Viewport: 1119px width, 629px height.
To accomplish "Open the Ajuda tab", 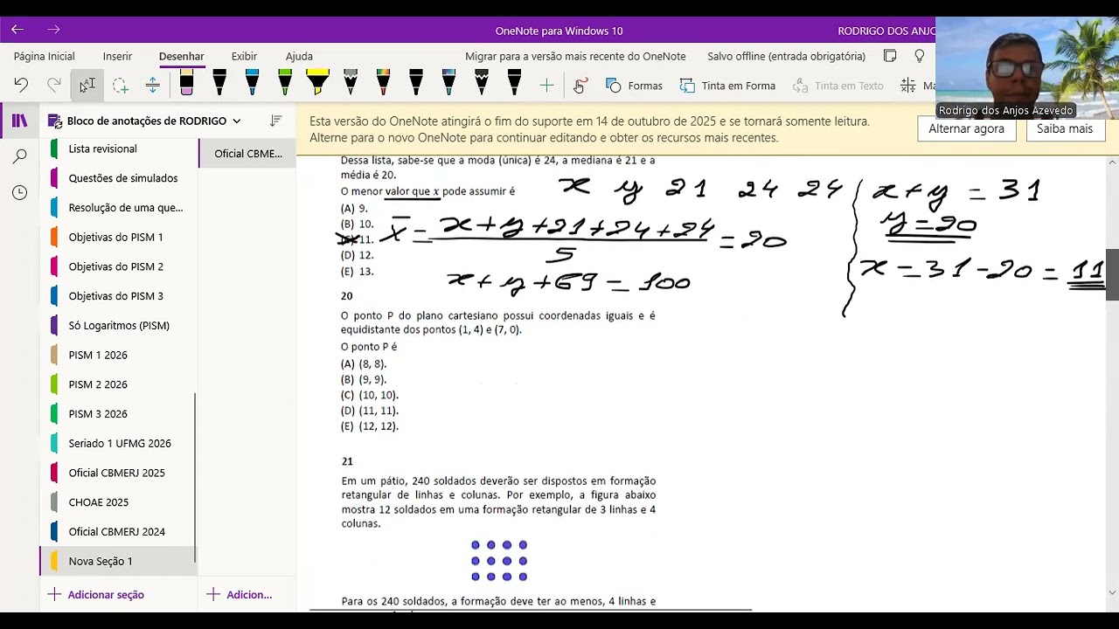I will point(299,56).
